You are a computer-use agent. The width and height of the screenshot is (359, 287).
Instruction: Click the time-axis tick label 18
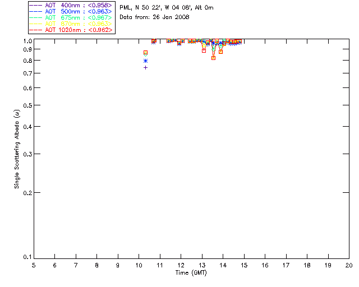coord(307,265)
